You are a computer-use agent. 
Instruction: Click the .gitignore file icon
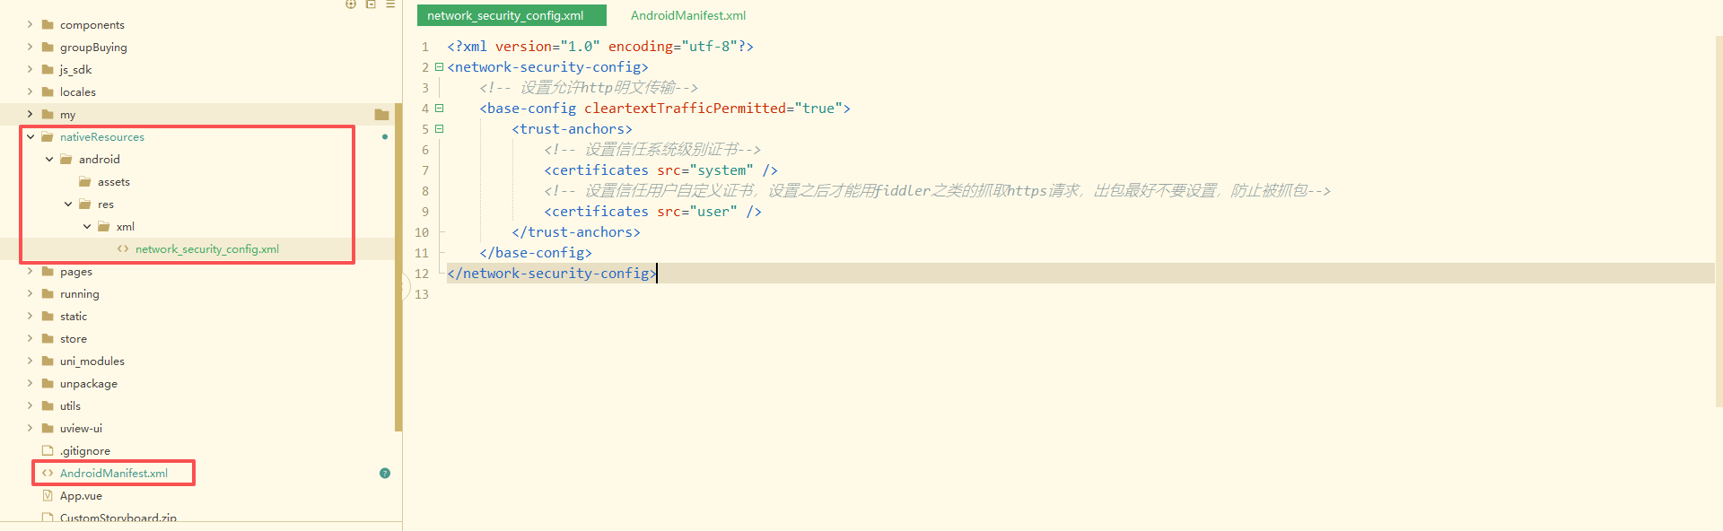48,451
